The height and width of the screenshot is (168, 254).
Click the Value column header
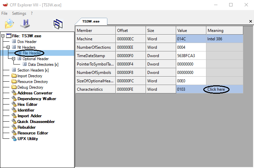[x=191, y=30]
